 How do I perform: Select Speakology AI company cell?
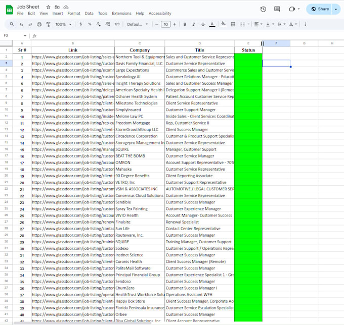(x=140, y=77)
